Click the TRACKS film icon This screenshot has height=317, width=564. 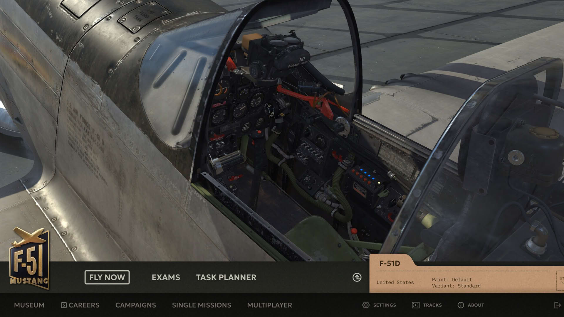pyautogui.click(x=416, y=305)
